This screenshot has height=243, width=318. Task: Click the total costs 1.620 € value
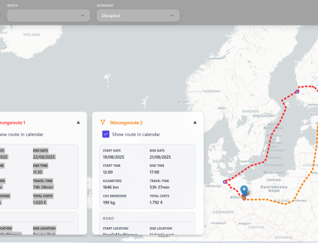[x=39, y=202]
